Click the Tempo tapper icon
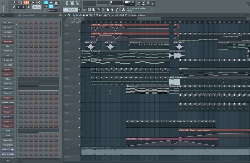Image resolution: width=250 pixels, height=163 pixels. point(117,10)
